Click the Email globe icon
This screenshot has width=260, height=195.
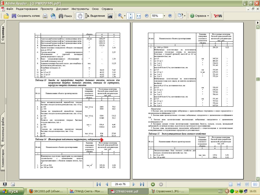click(x=53, y=16)
